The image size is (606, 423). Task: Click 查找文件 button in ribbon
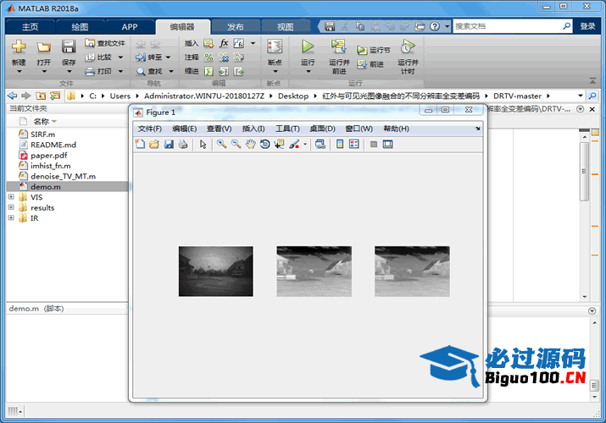[105, 42]
